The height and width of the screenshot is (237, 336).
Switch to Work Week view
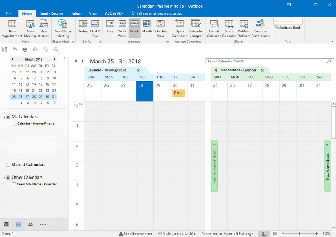click(x=122, y=29)
